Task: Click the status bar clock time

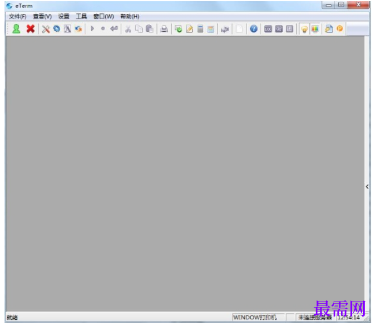Action: [x=349, y=317]
